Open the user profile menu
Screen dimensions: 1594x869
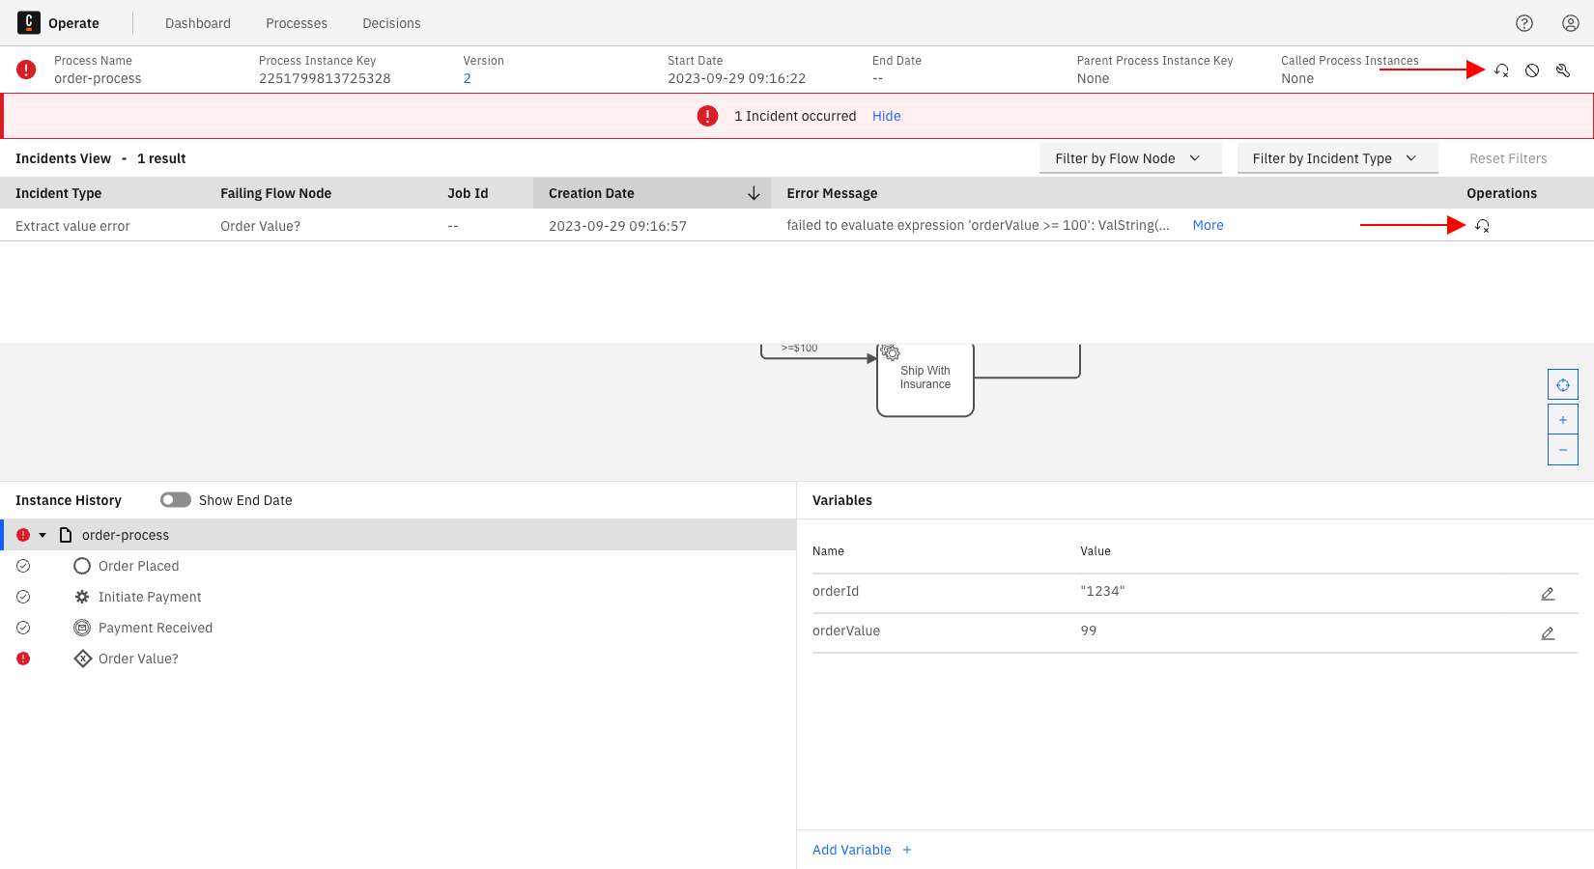(x=1571, y=23)
